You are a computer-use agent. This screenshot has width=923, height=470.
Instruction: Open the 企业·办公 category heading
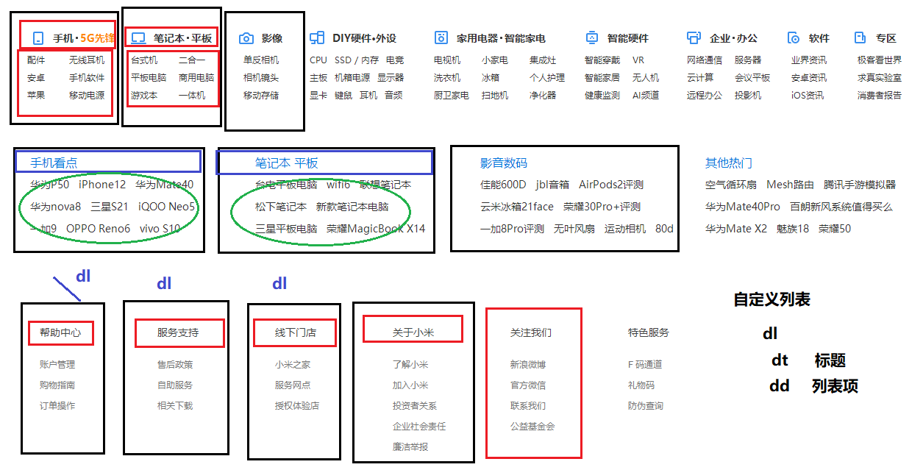[x=733, y=38]
